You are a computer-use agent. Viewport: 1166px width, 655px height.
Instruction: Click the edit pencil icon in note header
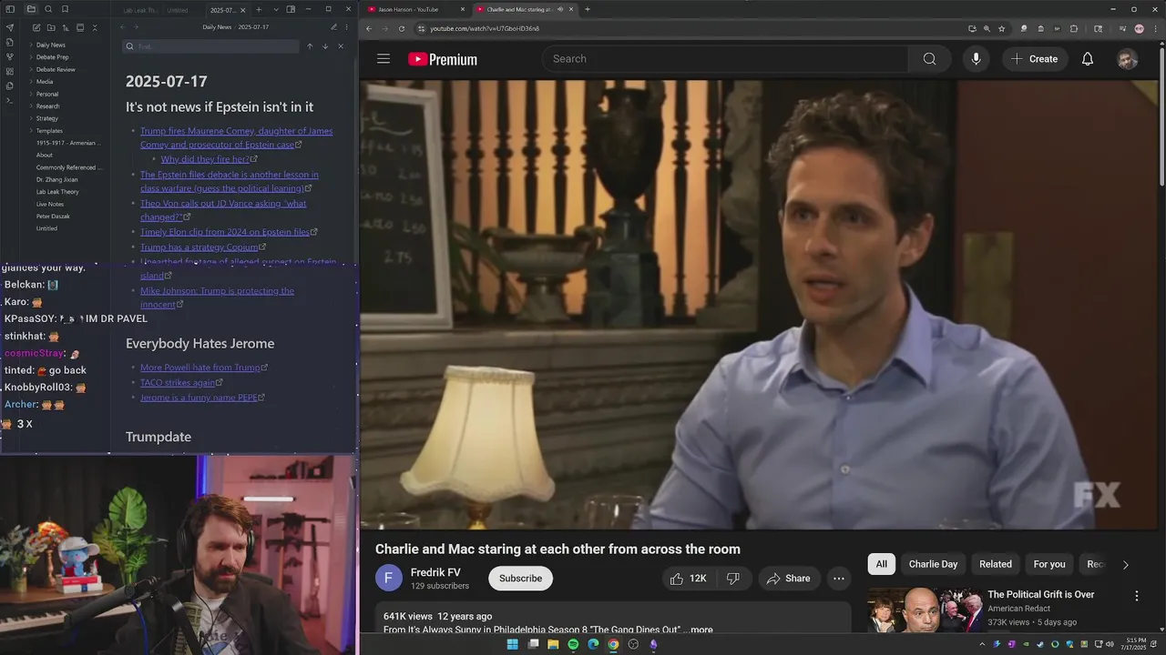[x=333, y=27]
